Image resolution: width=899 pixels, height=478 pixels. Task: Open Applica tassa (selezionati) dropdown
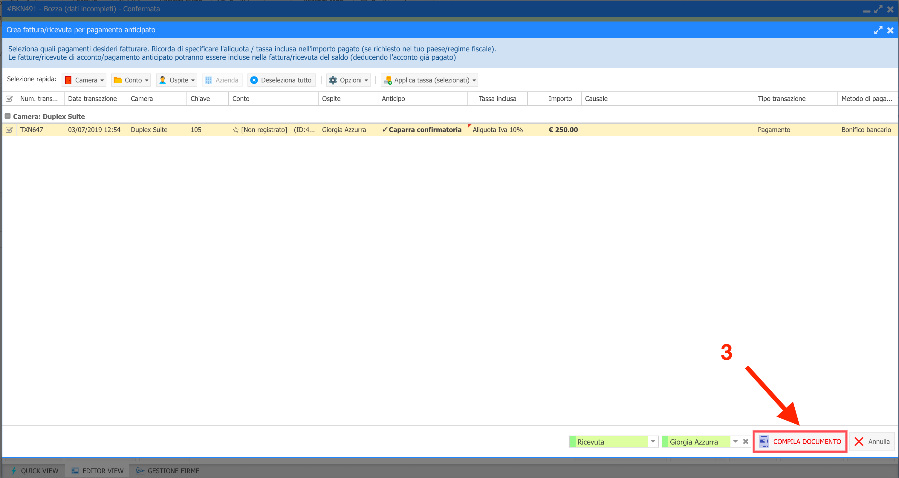pyautogui.click(x=429, y=80)
